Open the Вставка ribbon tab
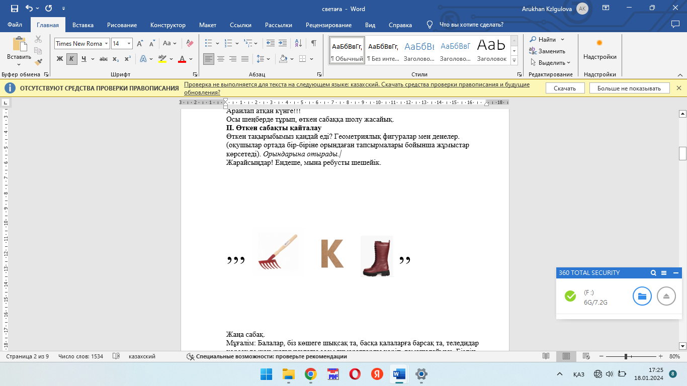 83,25
